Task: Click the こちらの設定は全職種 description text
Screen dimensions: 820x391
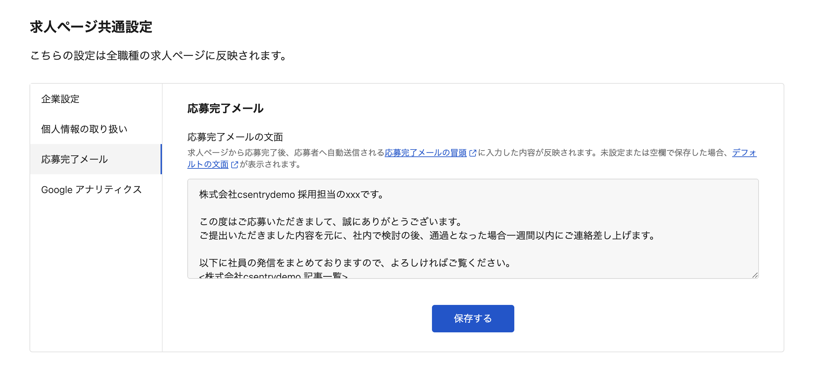Action: 159,56
